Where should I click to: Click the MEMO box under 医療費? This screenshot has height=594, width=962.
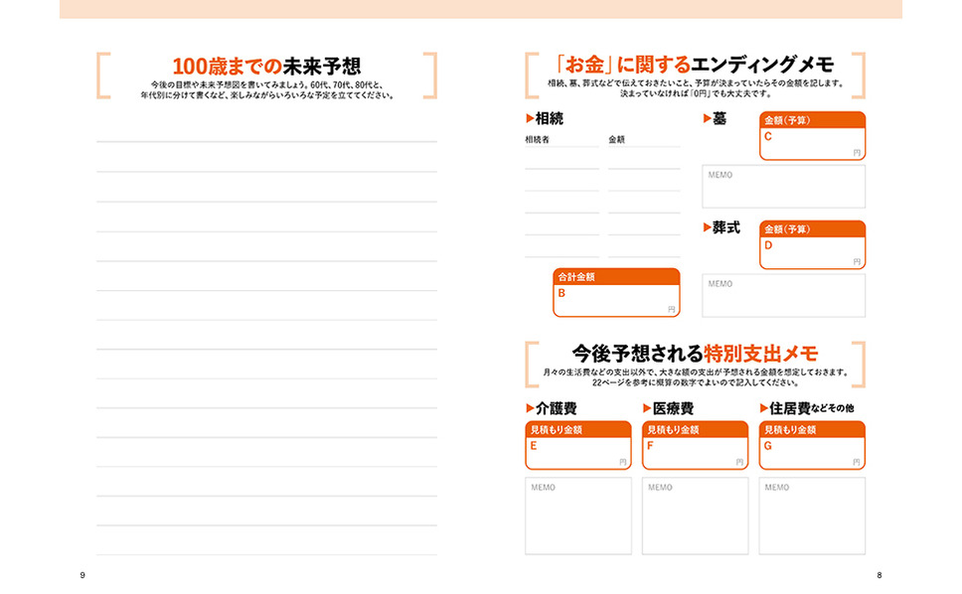695,517
